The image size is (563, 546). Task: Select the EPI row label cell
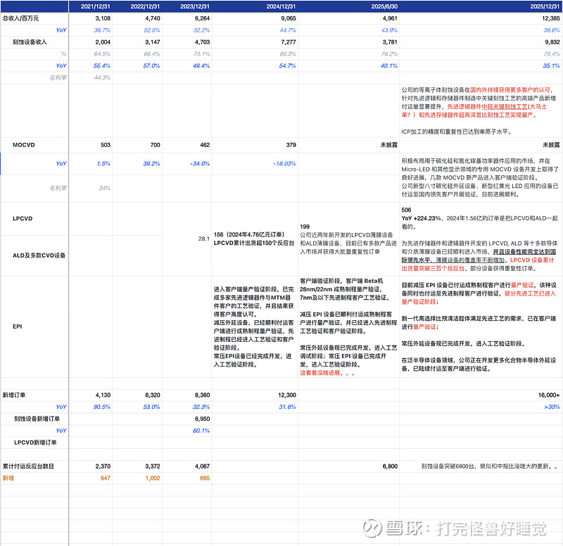tap(17, 326)
